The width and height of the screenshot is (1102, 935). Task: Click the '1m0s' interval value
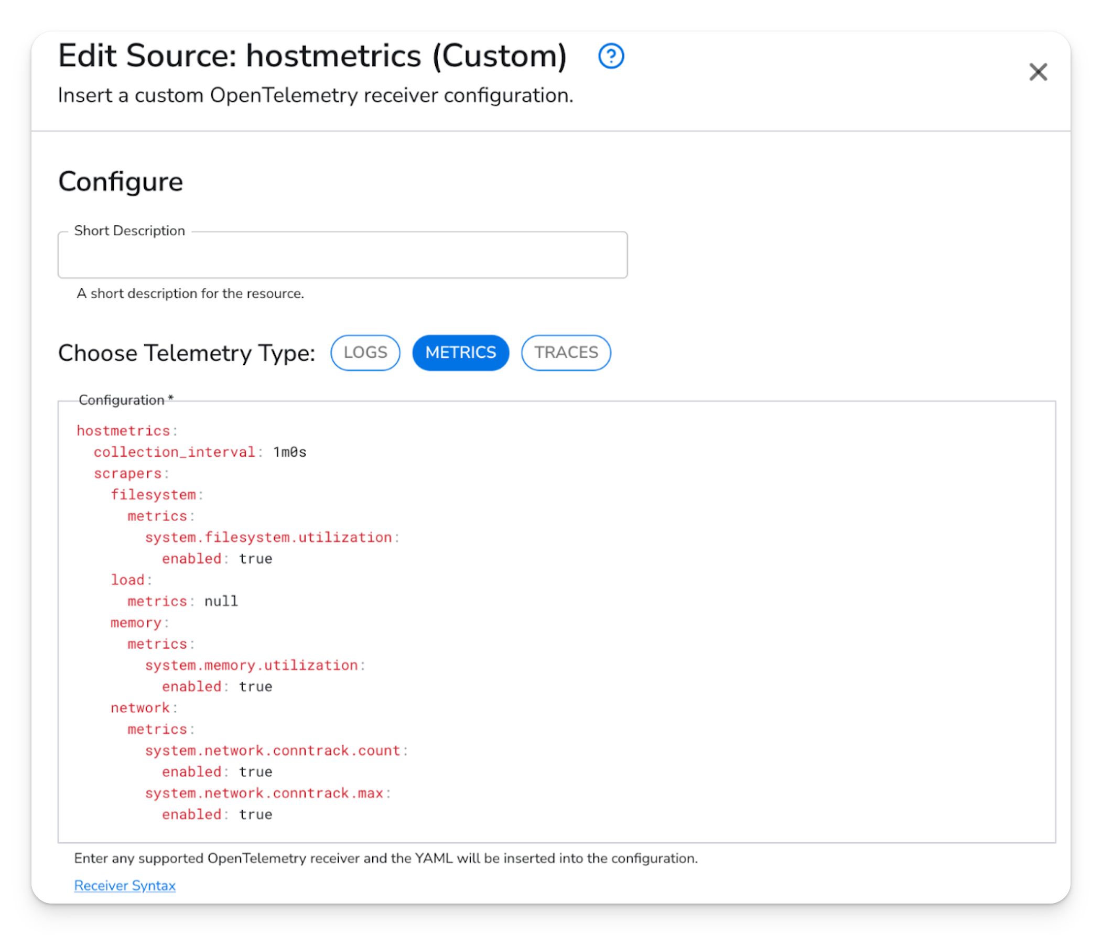click(x=289, y=452)
